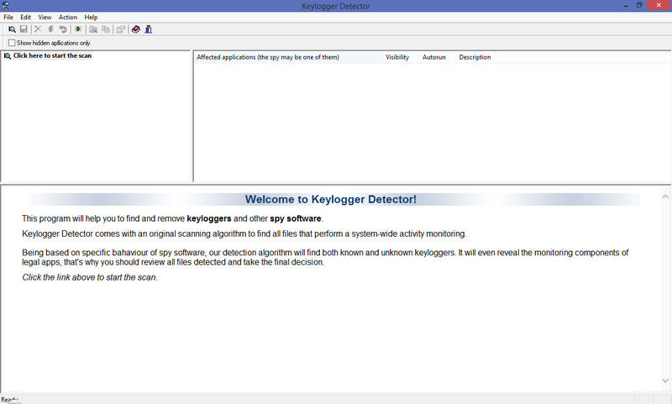Click bold word "keyloggers" in welcome text
The image size is (672, 404).
pos(209,218)
